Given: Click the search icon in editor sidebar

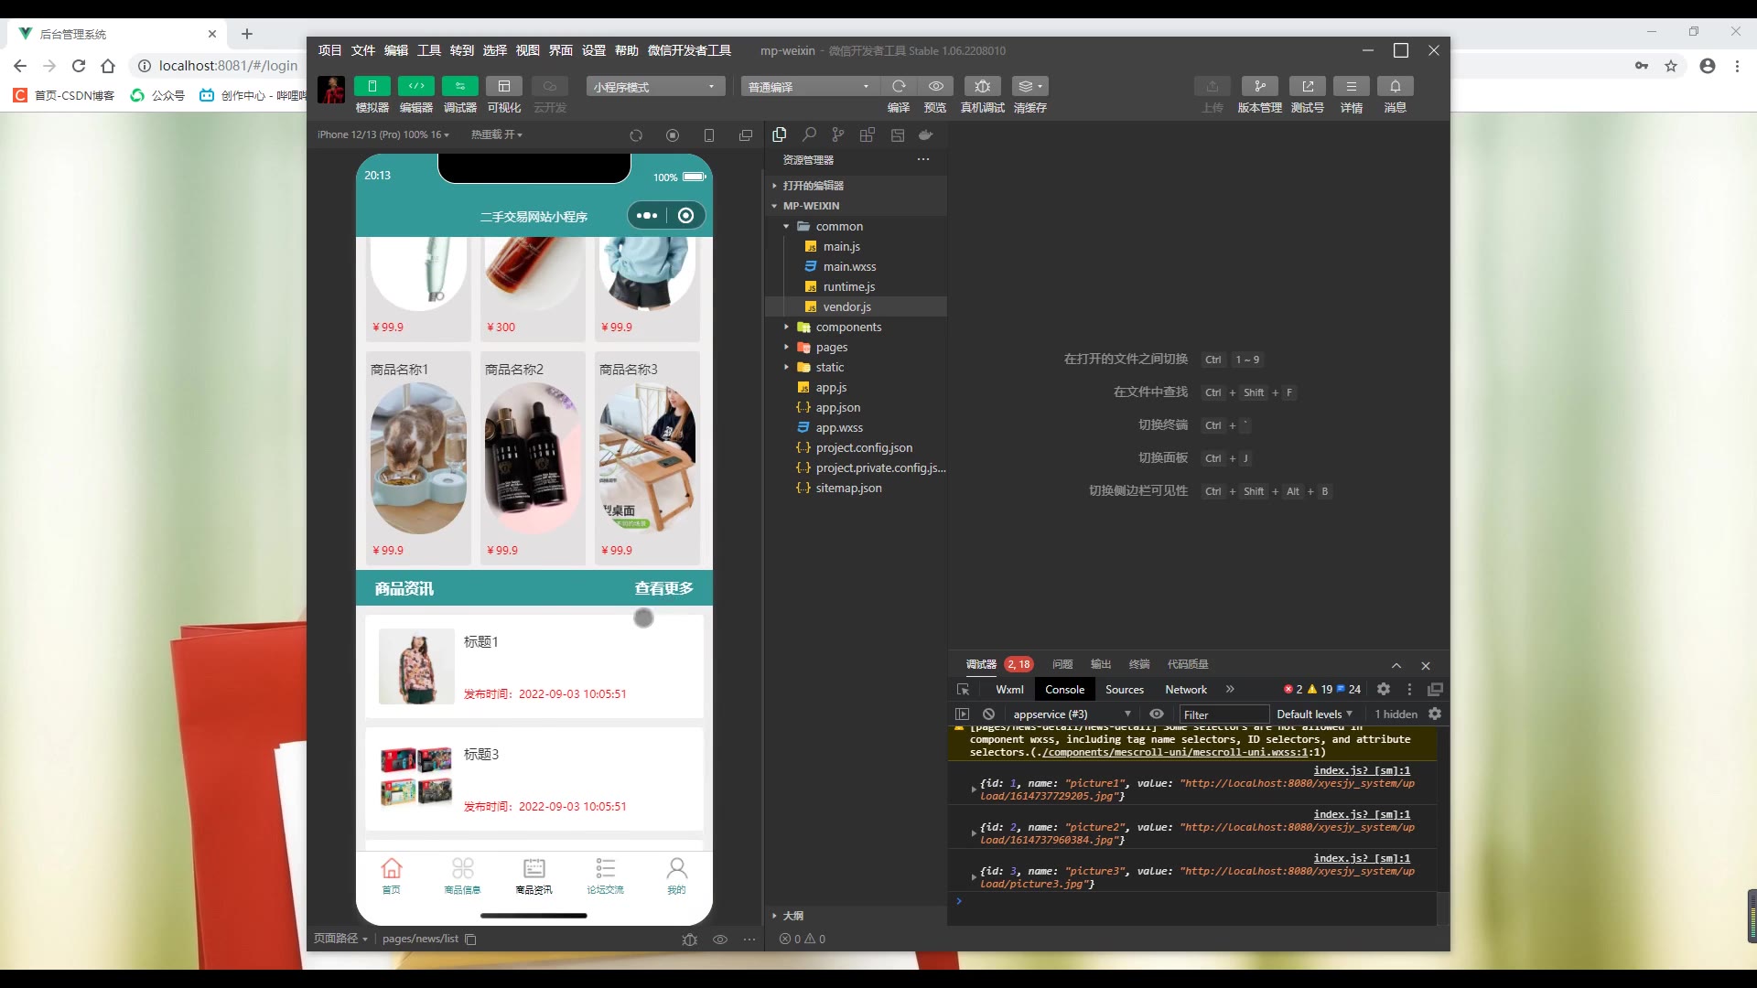Looking at the screenshot, I should click(x=809, y=135).
